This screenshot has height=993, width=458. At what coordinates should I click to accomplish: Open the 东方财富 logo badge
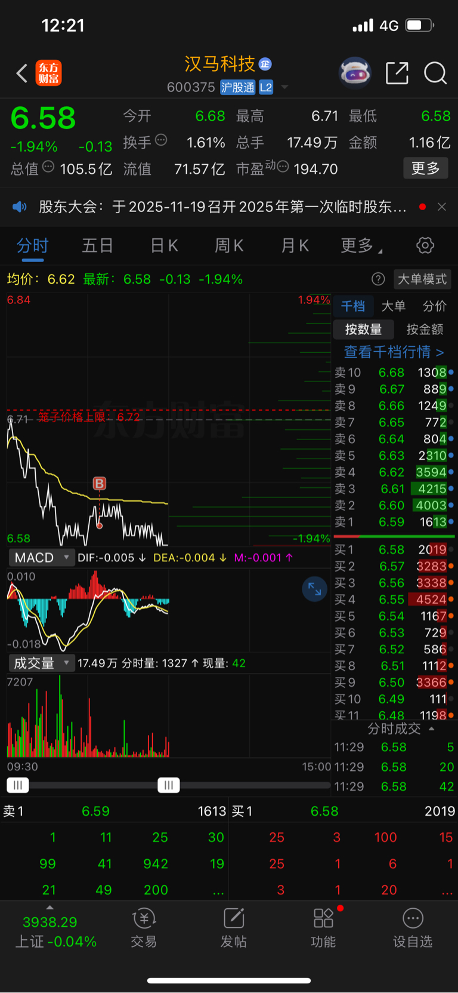(49, 73)
